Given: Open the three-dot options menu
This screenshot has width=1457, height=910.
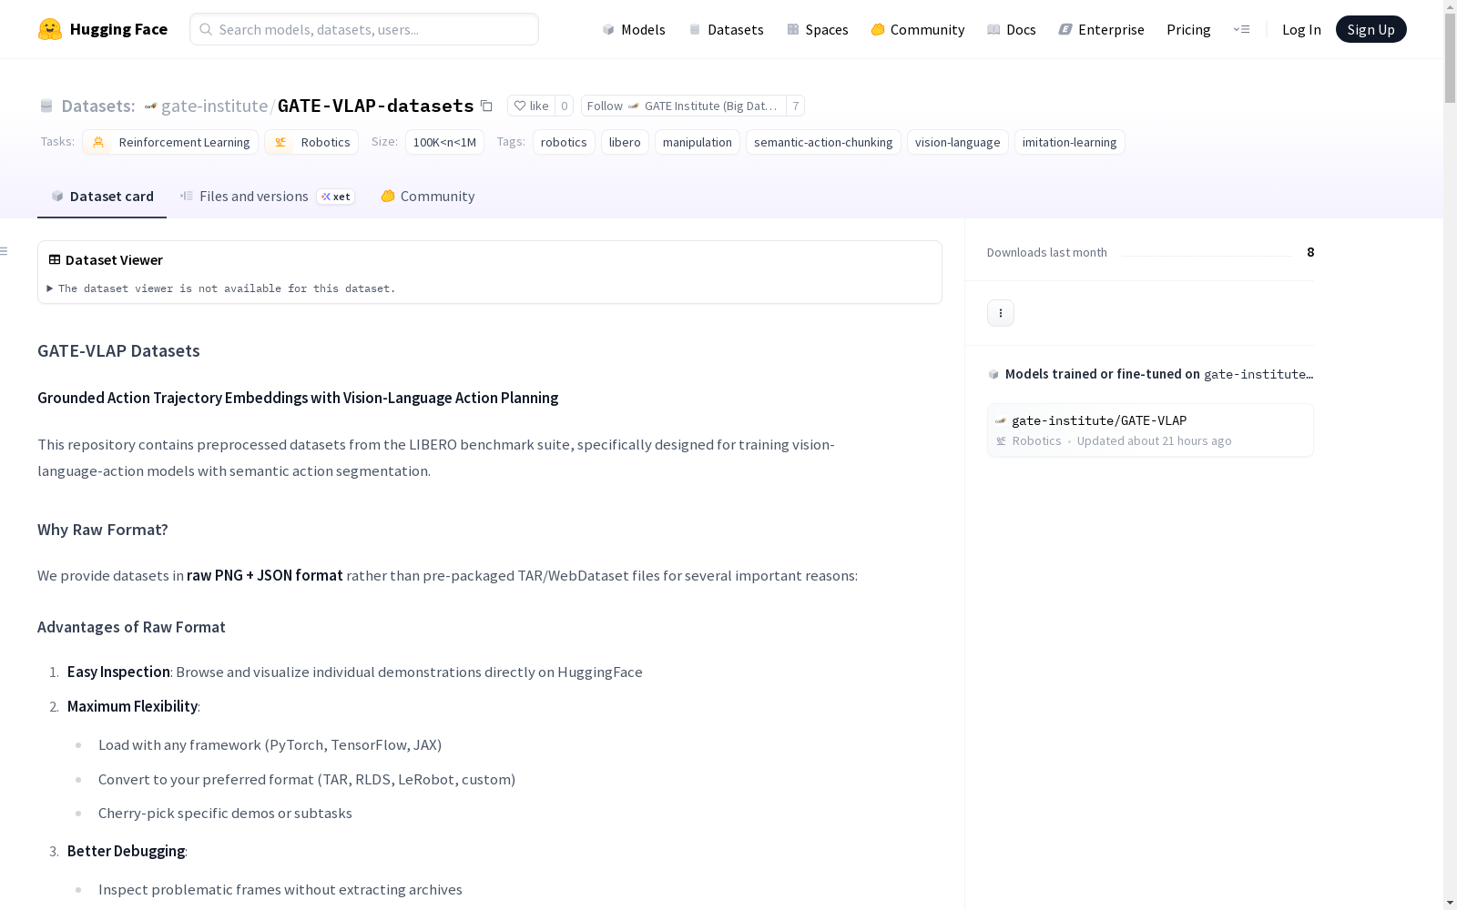Looking at the screenshot, I should 1001,313.
